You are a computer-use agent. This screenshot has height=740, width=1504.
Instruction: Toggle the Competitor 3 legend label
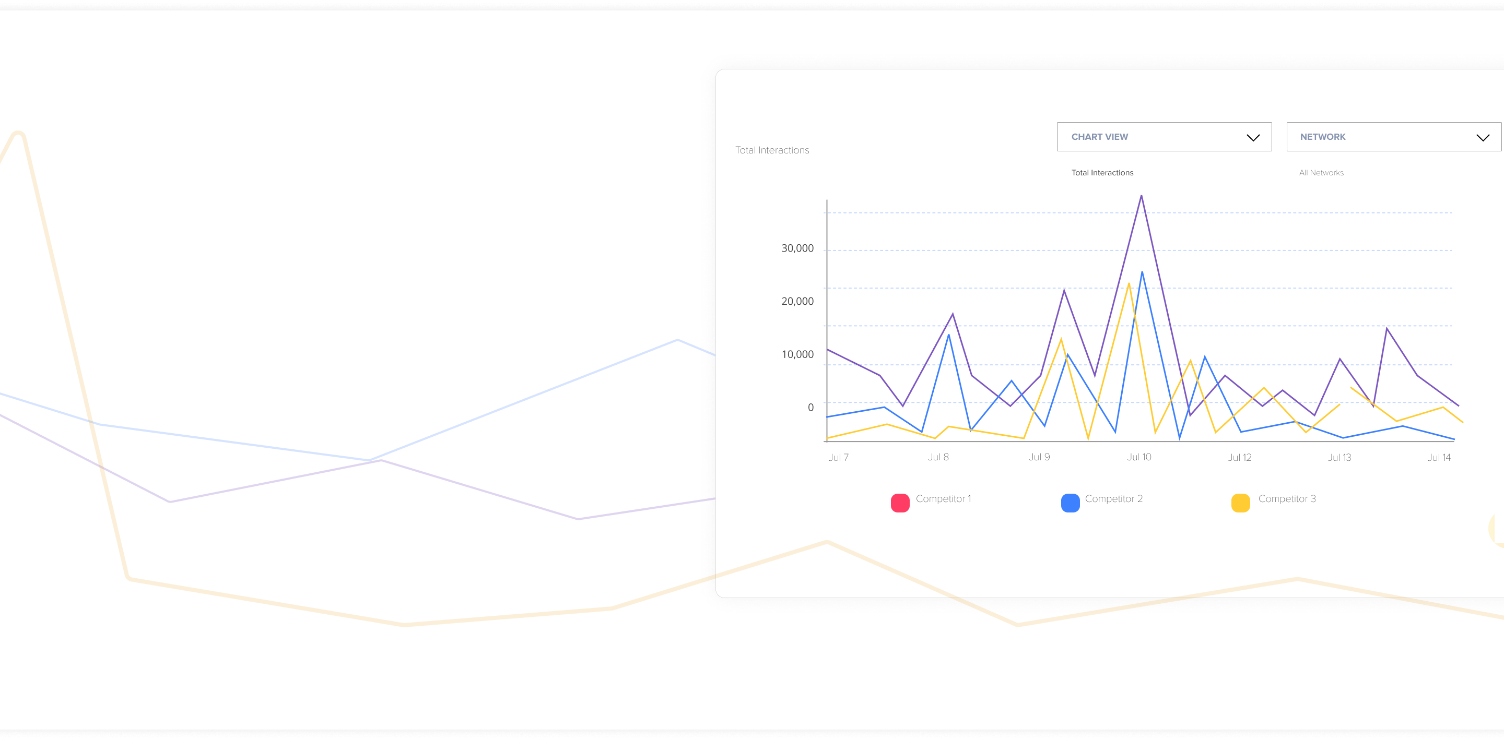click(x=1287, y=499)
